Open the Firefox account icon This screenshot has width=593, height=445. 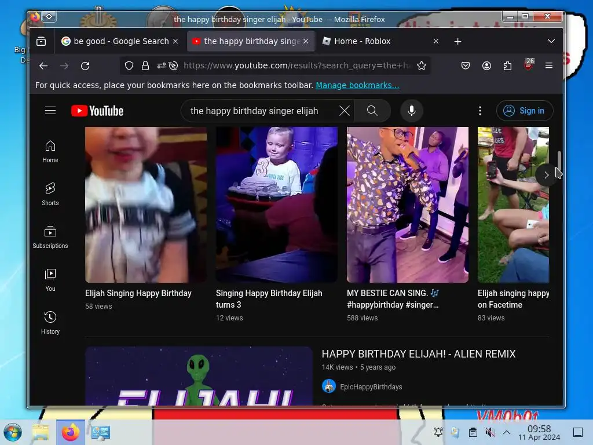[x=486, y=66]
